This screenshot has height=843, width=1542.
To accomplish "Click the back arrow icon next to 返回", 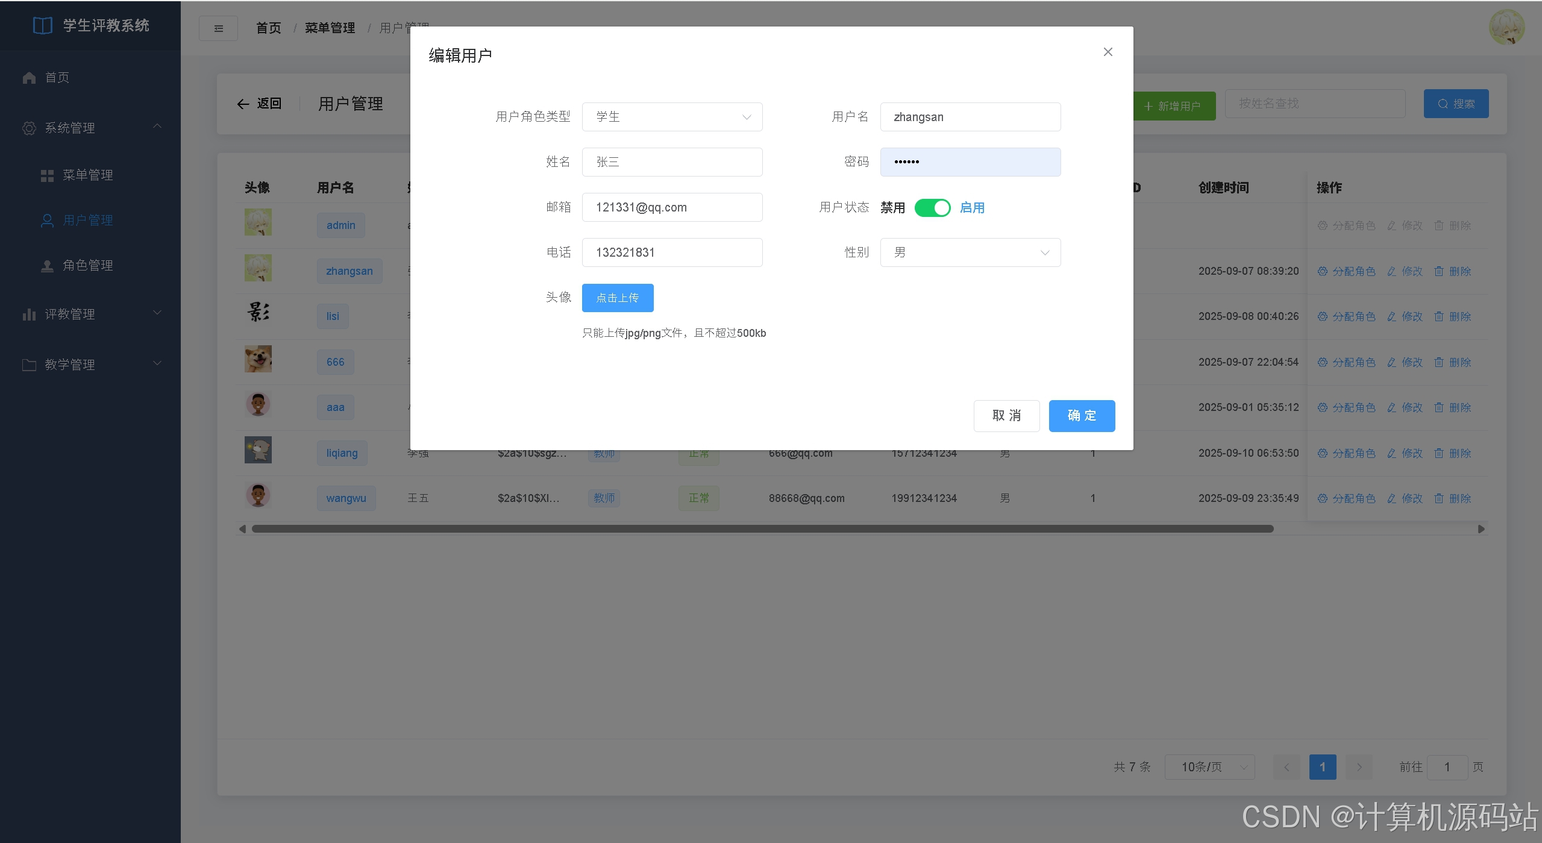I will tap(243, 104).
